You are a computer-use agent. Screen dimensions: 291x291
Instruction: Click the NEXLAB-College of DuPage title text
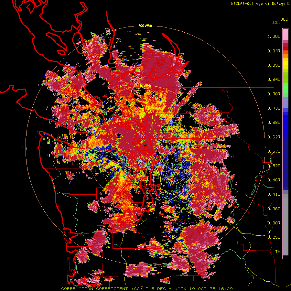pyautogui.click(x=258, y=4)
